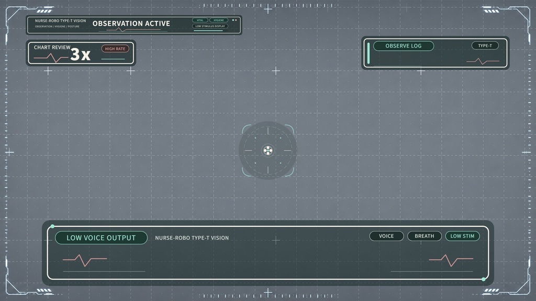Click the center targeting reticle icon

[x=268, y=150]
